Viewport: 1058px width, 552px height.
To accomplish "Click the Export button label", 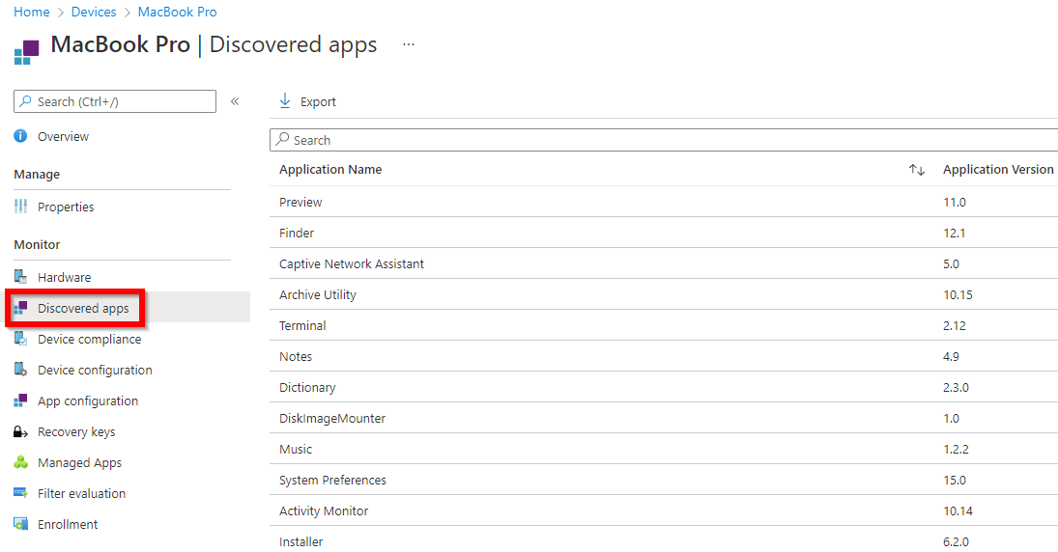I will [318, 101].
